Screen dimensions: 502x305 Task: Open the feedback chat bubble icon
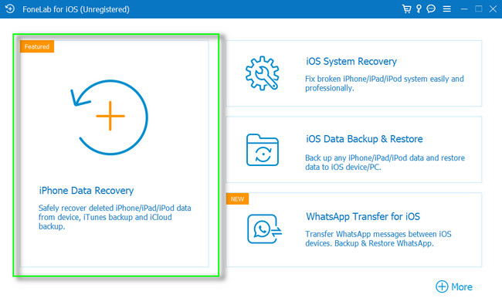[x=431, y=9]
